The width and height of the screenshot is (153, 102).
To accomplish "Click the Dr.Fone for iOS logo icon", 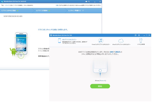I will [51, 35].
